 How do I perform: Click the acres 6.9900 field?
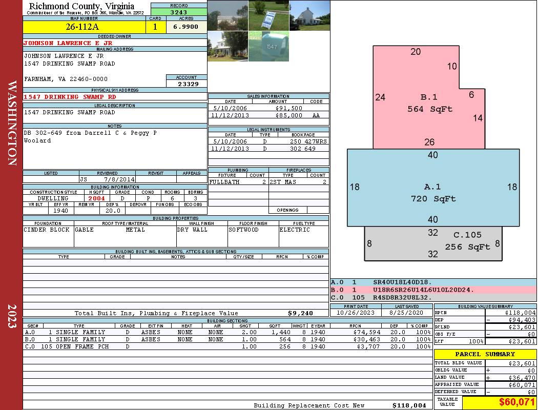point(187,27)
